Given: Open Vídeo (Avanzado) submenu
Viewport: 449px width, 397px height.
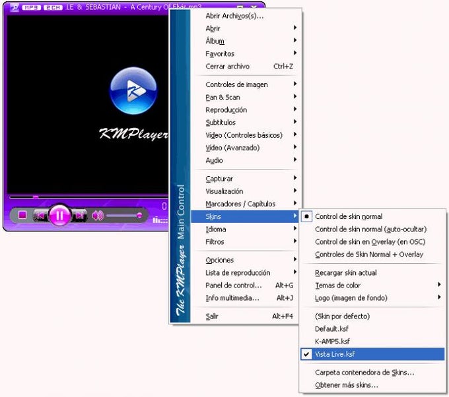Looking at the screenshot, I should click(246, 147).
